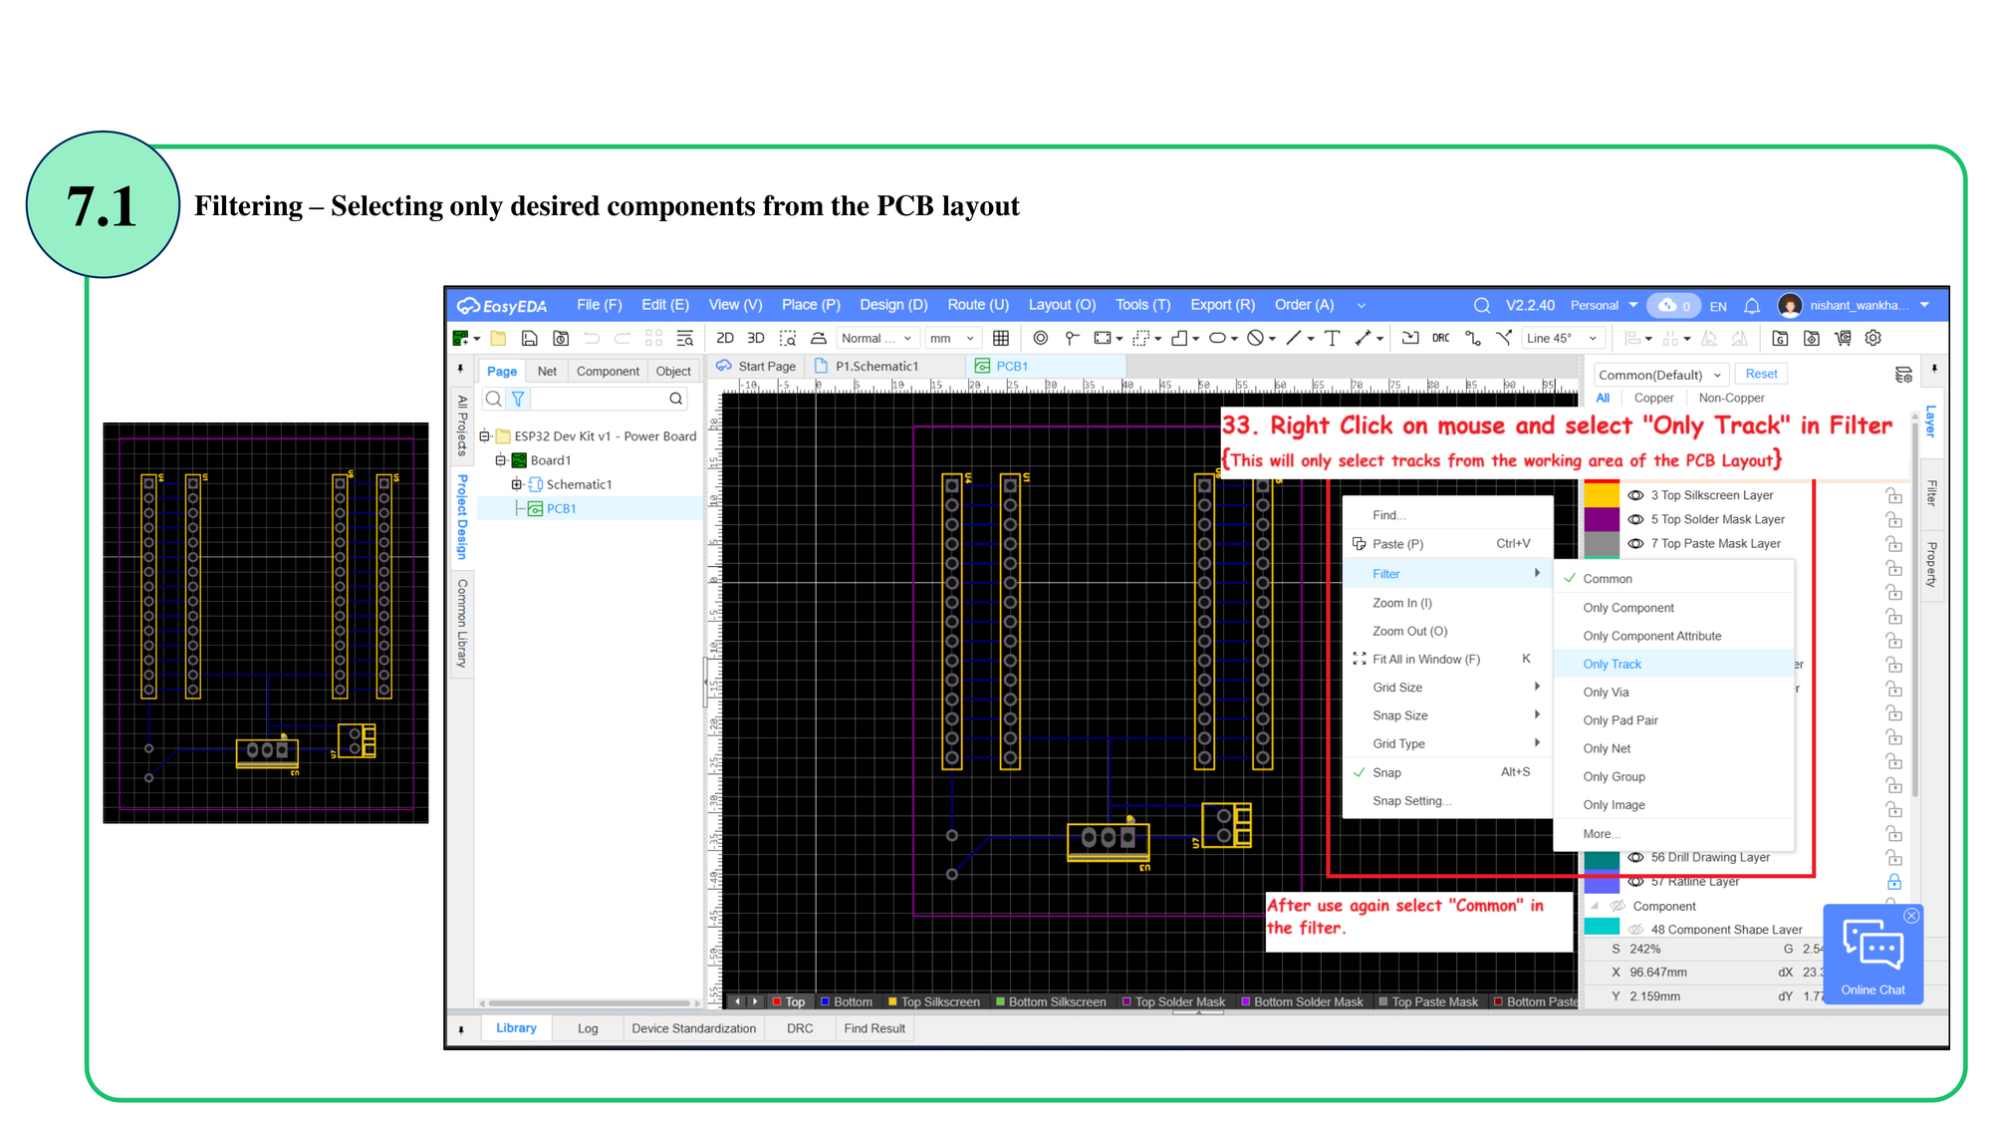The height and width of the screenshot is (1121, 1992).
Task: Select PCB1 in project tree
Action: pos(561,508)
